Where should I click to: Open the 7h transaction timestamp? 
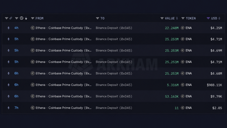click(16, 108)
